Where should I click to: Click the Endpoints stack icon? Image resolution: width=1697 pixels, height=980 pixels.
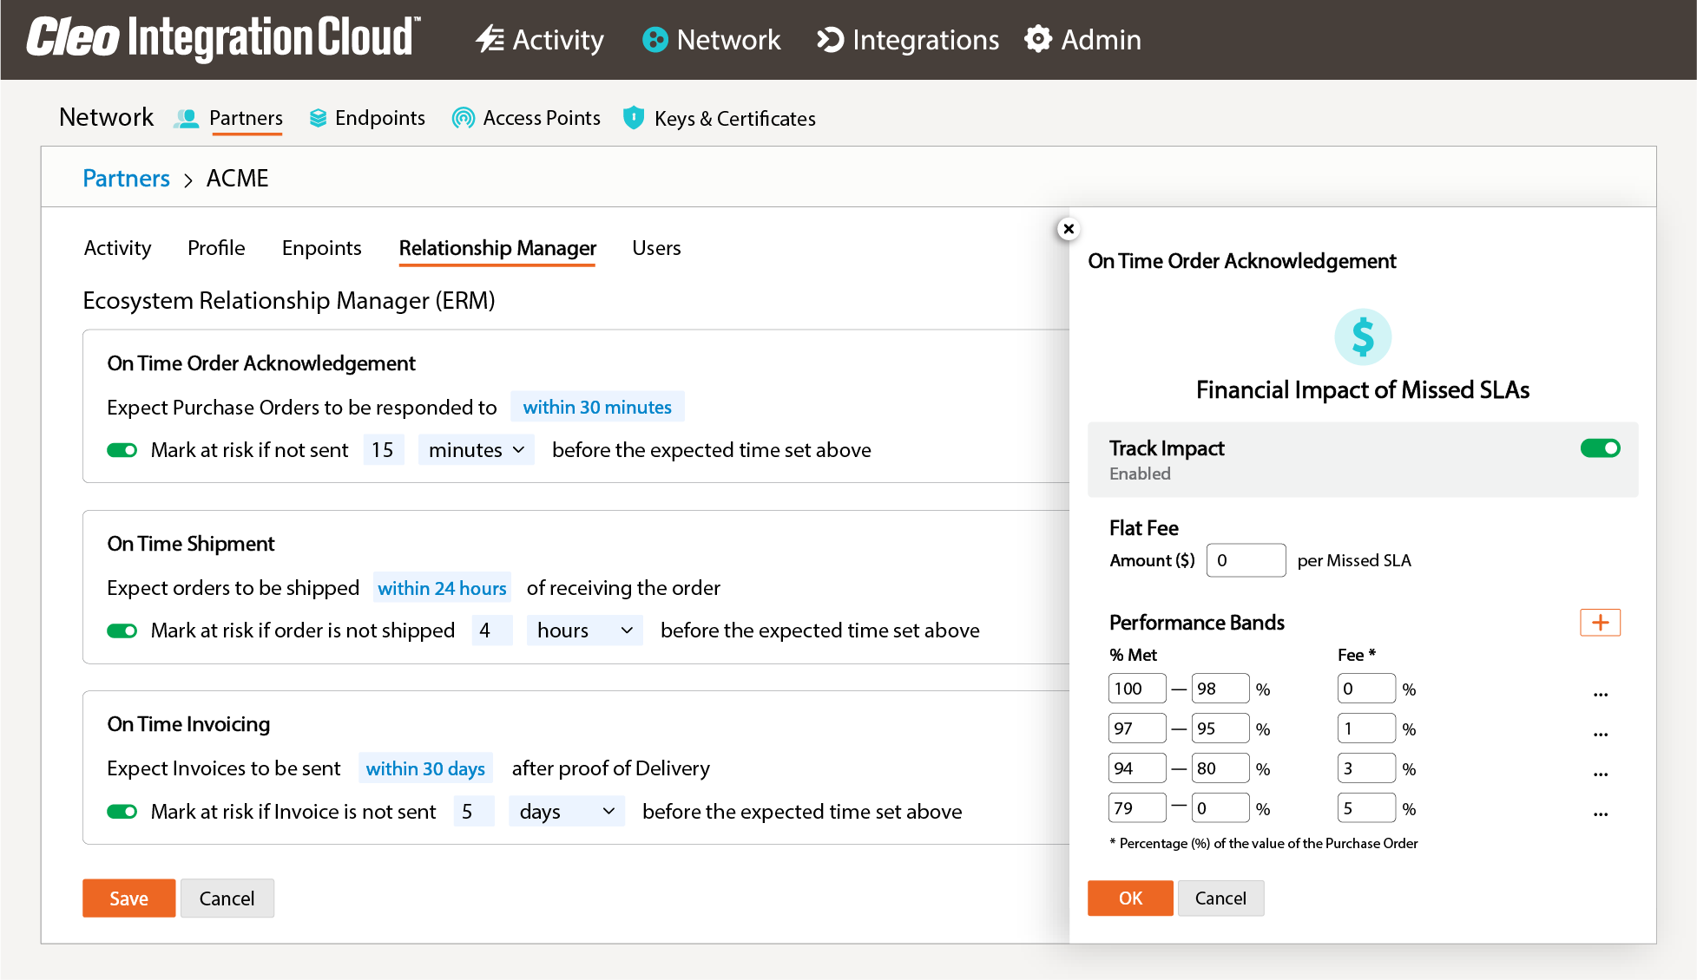tap(319, 118)
